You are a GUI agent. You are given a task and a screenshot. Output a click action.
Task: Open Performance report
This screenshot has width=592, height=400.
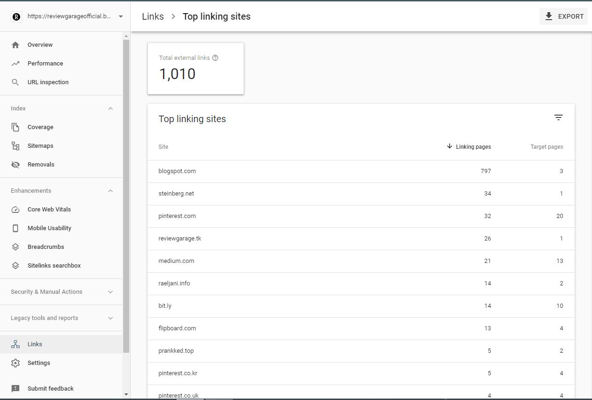click(x=61, y=64)
